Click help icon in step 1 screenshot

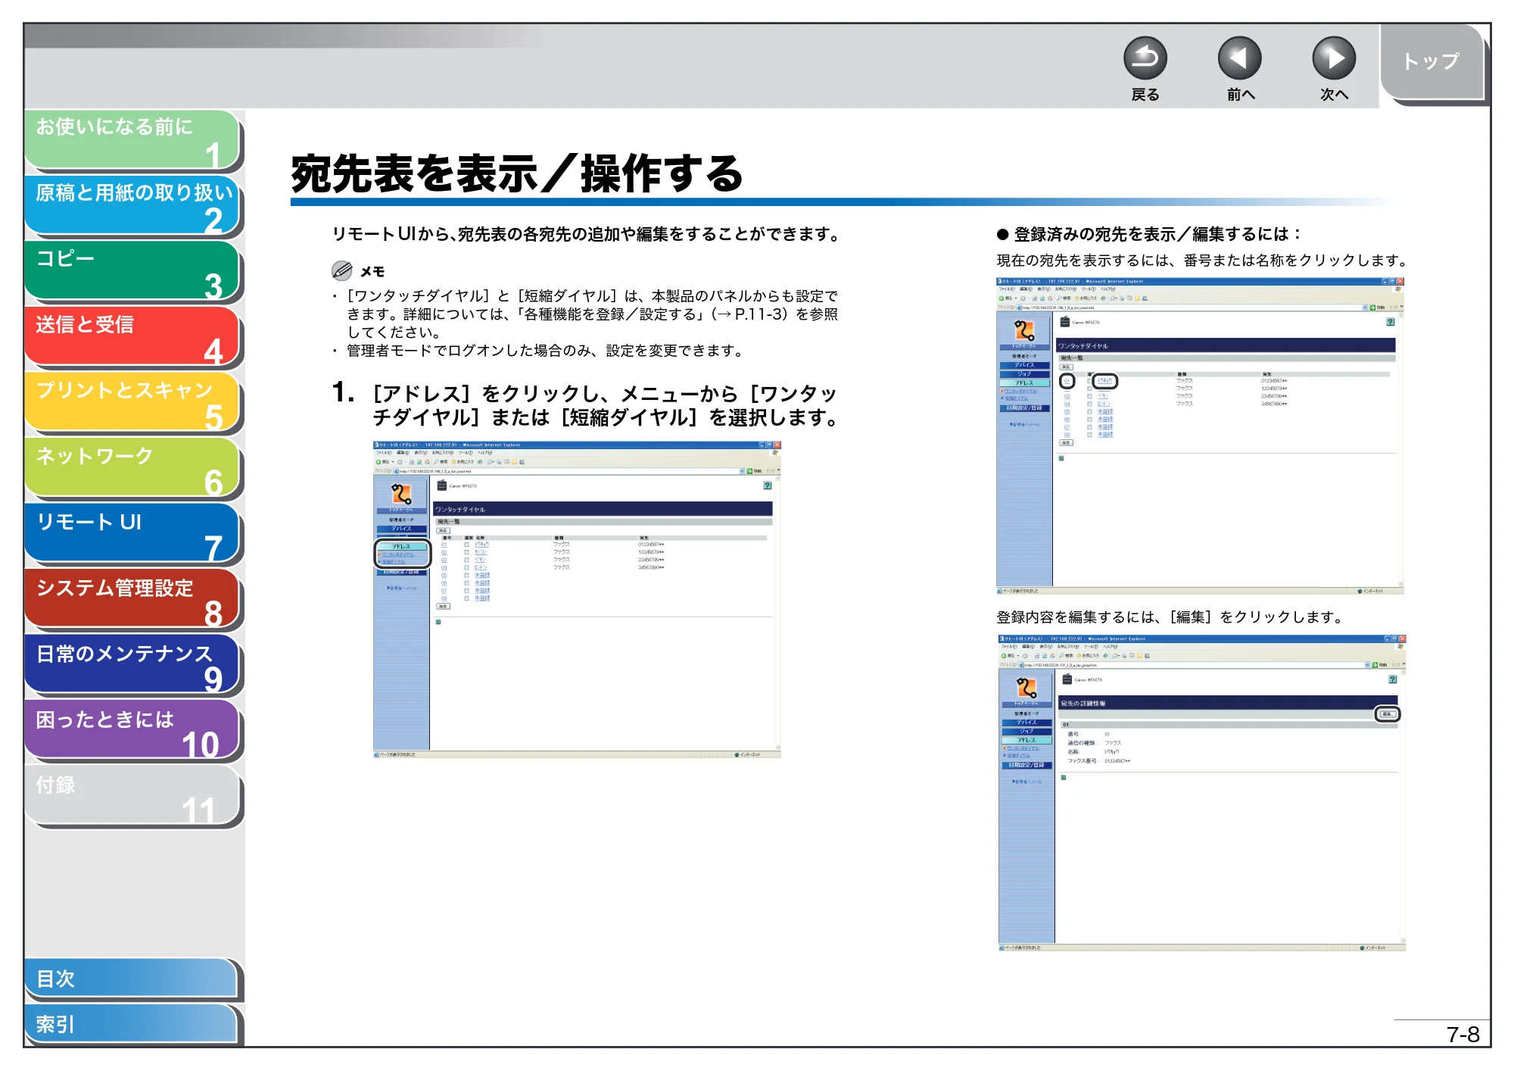point(767,486)
